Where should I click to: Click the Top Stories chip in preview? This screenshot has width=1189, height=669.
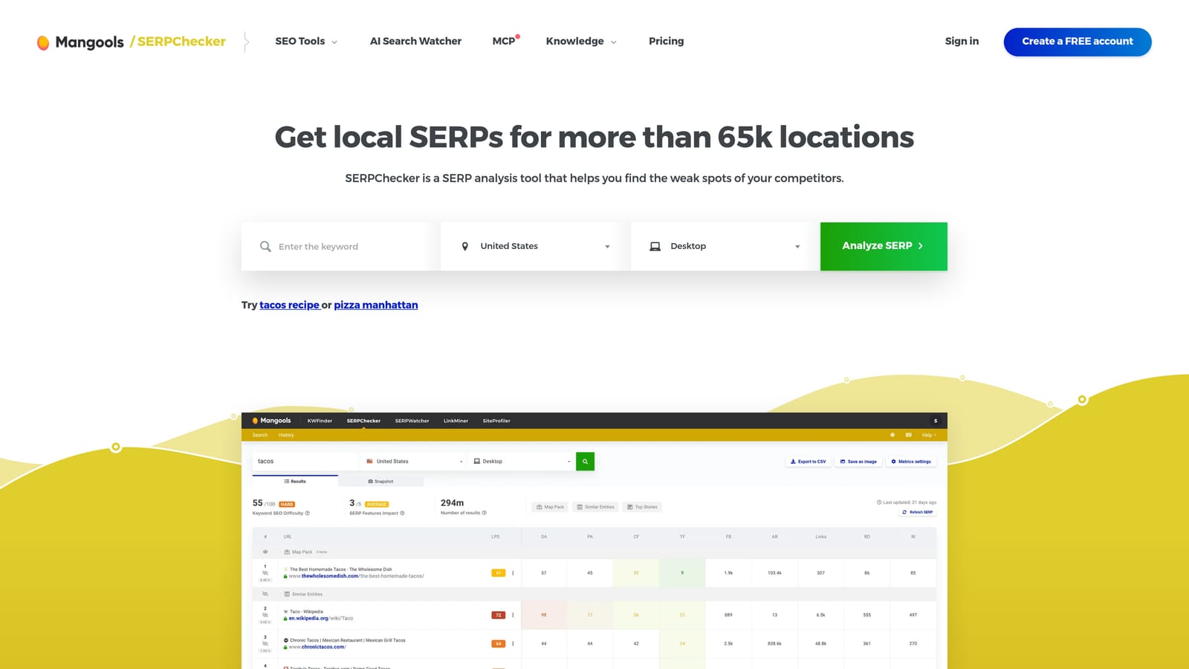tap(642, 507)
